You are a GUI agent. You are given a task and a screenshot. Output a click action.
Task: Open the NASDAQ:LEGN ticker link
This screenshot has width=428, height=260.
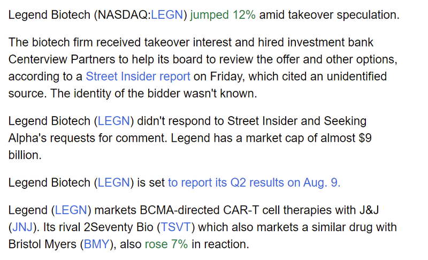pos(168,14)
